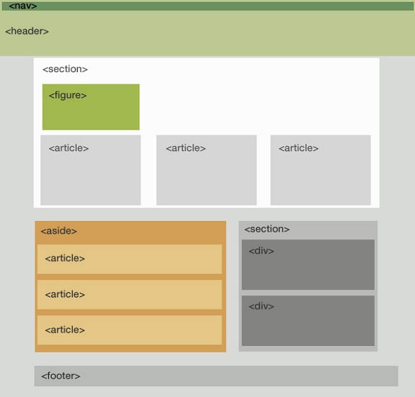Click the green figure box

click(91, 107)
